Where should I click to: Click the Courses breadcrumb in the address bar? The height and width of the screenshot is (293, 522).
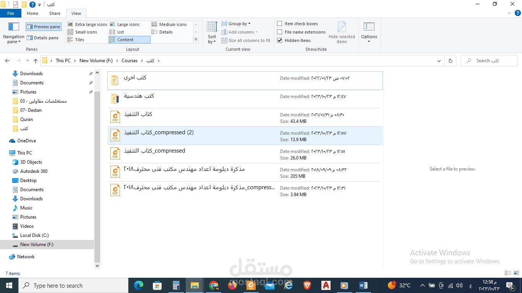tap(130, 61)
